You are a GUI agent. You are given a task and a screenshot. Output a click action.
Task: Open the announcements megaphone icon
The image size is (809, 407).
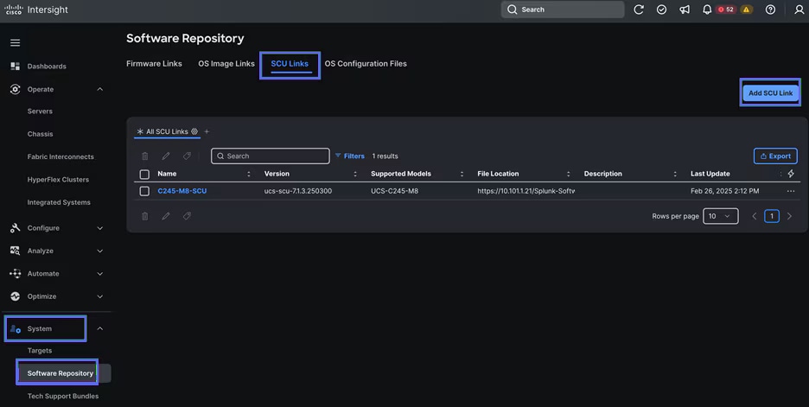click(x=685, y=10)
